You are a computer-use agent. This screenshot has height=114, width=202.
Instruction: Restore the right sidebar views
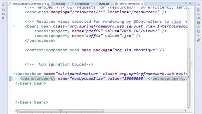click(199, 5)
